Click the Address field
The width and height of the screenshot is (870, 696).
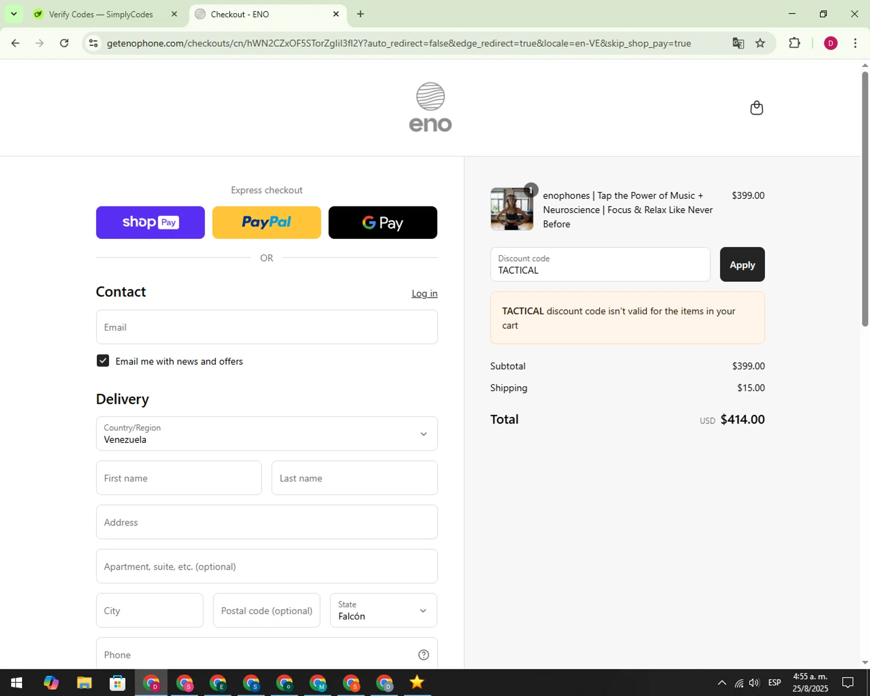coord(267,522)
